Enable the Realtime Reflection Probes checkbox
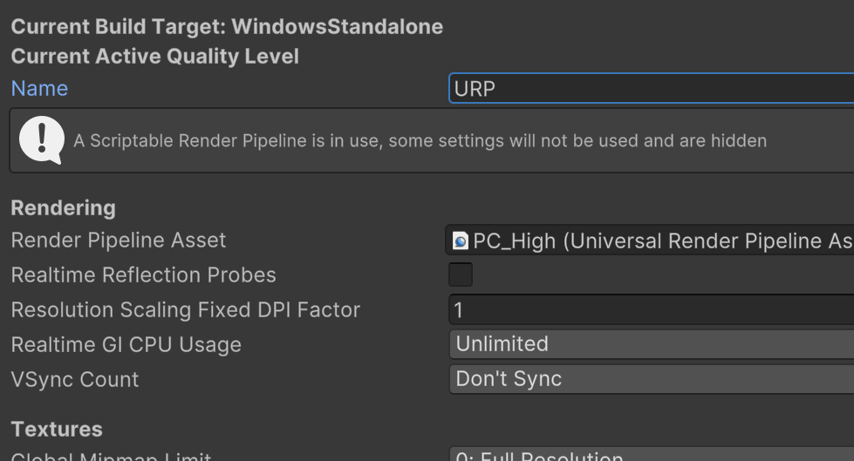This screenshot has width=854, height=461. (461, 275)
